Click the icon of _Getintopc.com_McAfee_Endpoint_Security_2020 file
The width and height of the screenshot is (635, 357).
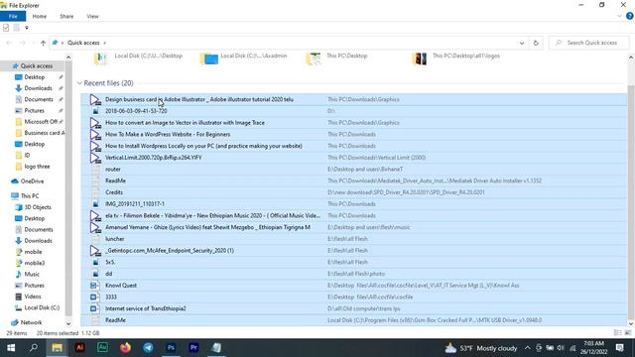click(95, 251)
